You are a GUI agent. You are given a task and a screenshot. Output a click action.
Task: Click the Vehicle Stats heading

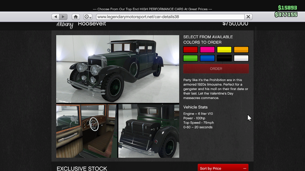coord(195,107)
